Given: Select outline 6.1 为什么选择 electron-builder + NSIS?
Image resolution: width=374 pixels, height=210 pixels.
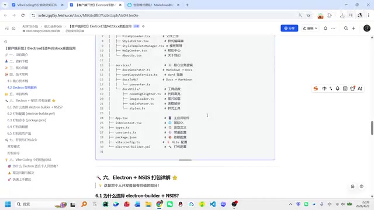Looking at the screenshot, I should (35, 107).
